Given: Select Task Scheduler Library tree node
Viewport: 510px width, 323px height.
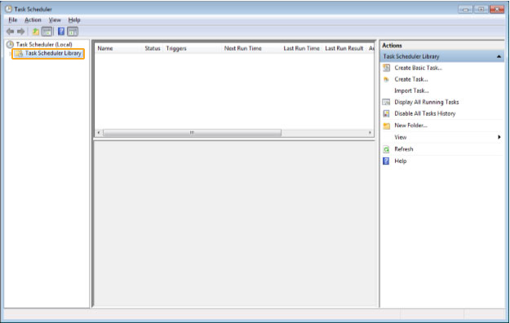Looking at the screenshot, I should pos(53,53).
